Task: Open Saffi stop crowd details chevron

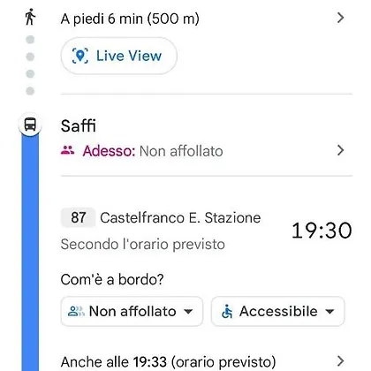Action: 340,150
